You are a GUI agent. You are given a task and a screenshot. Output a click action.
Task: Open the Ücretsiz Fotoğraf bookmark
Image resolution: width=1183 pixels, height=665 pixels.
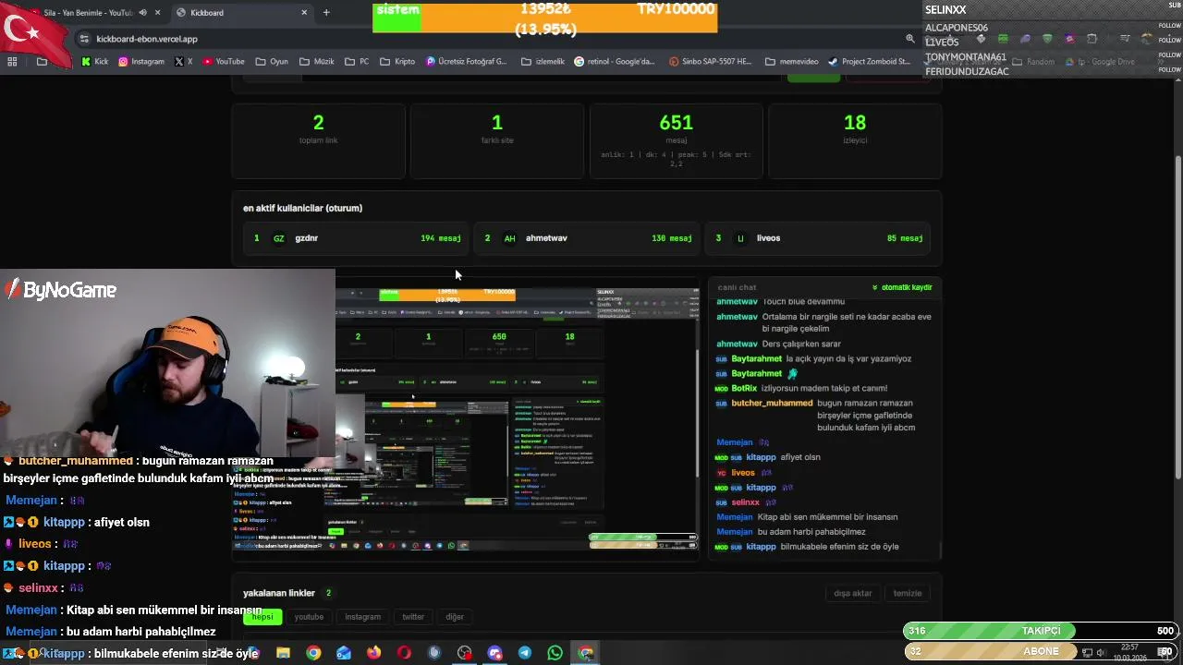pyautogui.click(x=467, y=62)
